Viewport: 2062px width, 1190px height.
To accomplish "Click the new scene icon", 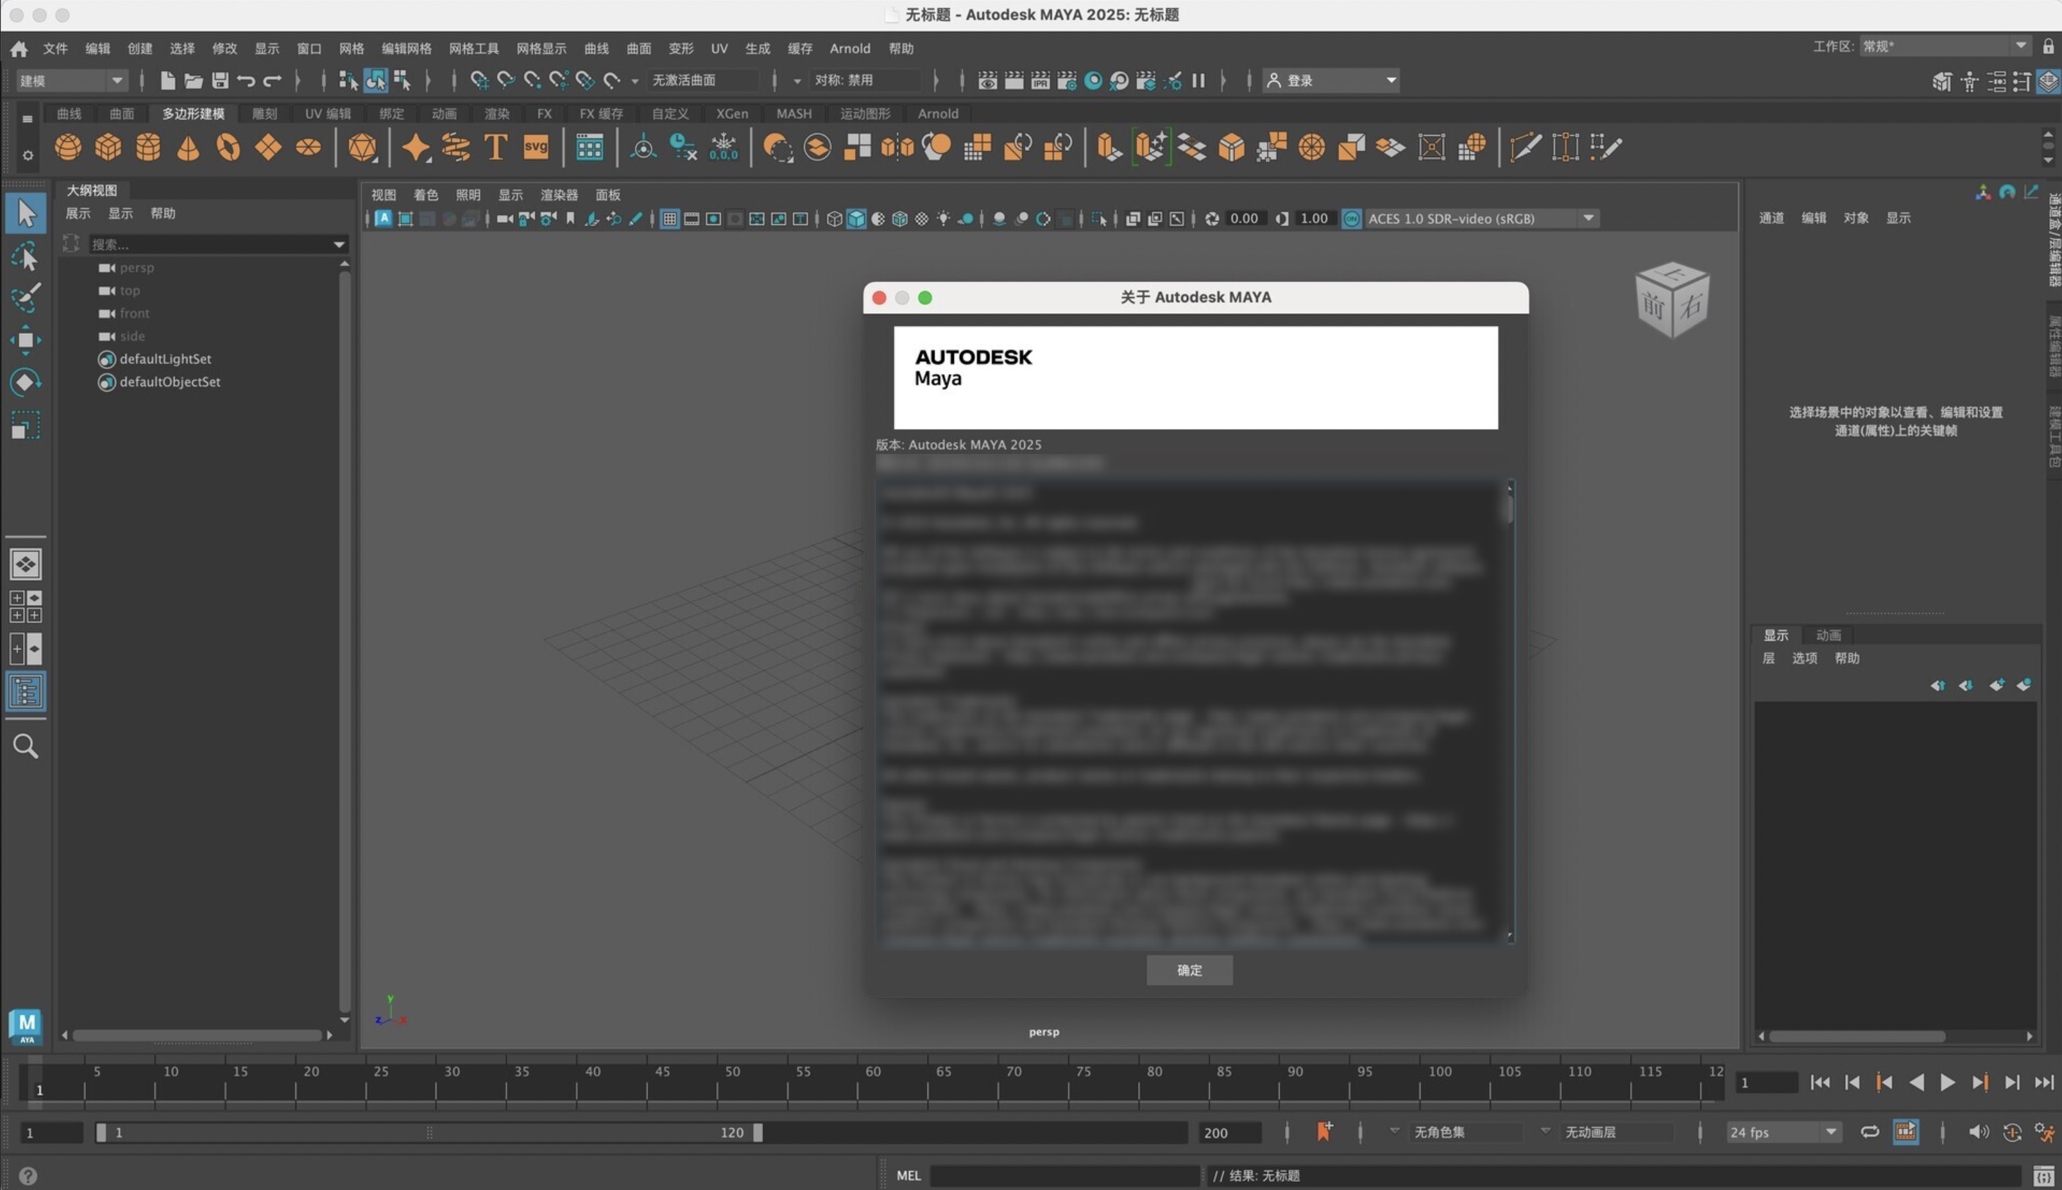I will tap(167, 80).
